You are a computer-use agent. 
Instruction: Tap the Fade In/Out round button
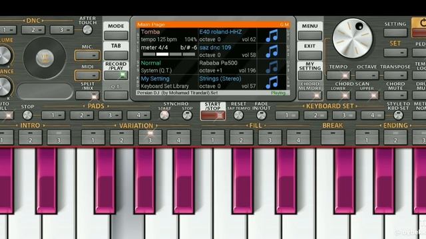[x=262, y=116]
